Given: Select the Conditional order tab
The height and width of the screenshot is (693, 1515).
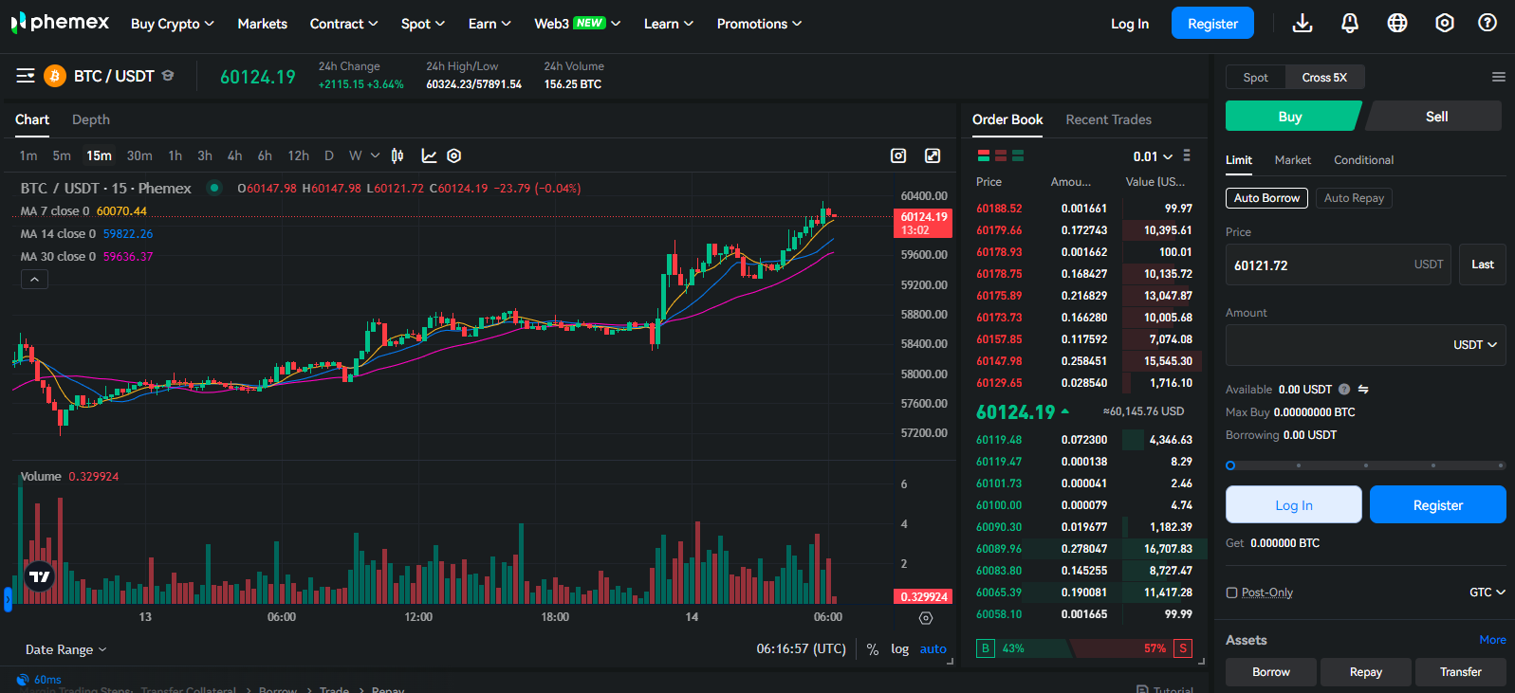Looking at the screenshot, I should coord(1363,160).
